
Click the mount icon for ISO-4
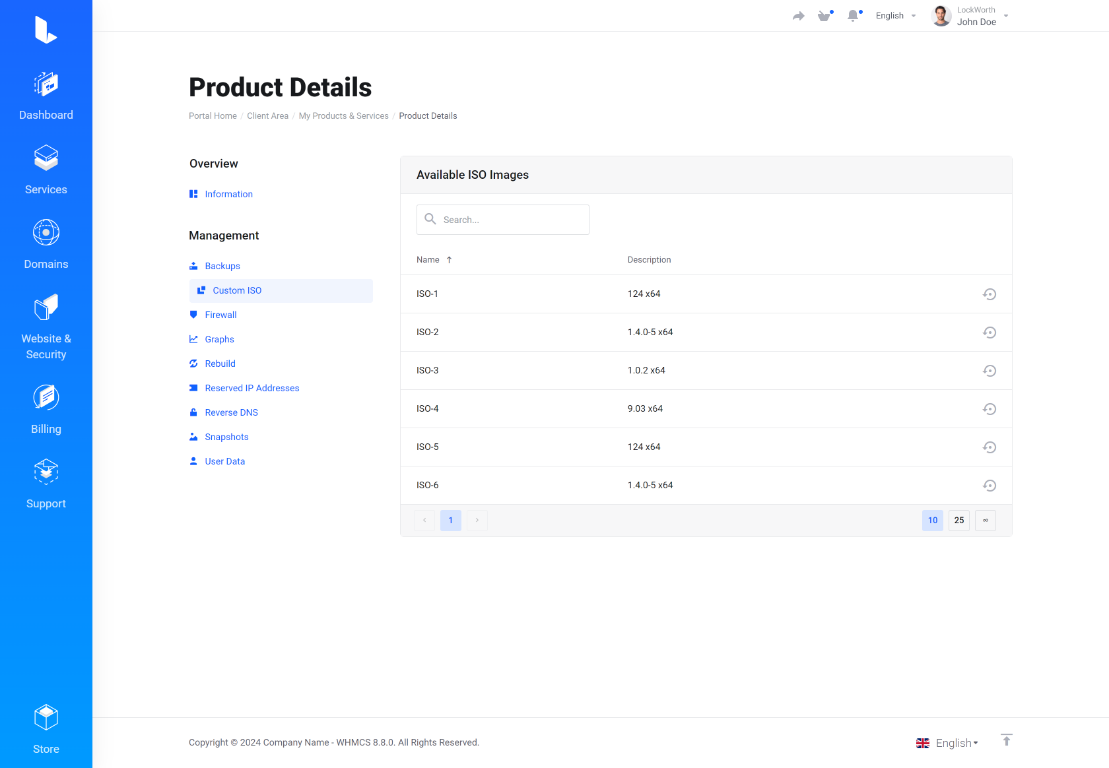[990, 409]
